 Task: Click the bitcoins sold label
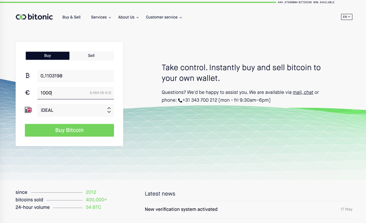[29, 200]
